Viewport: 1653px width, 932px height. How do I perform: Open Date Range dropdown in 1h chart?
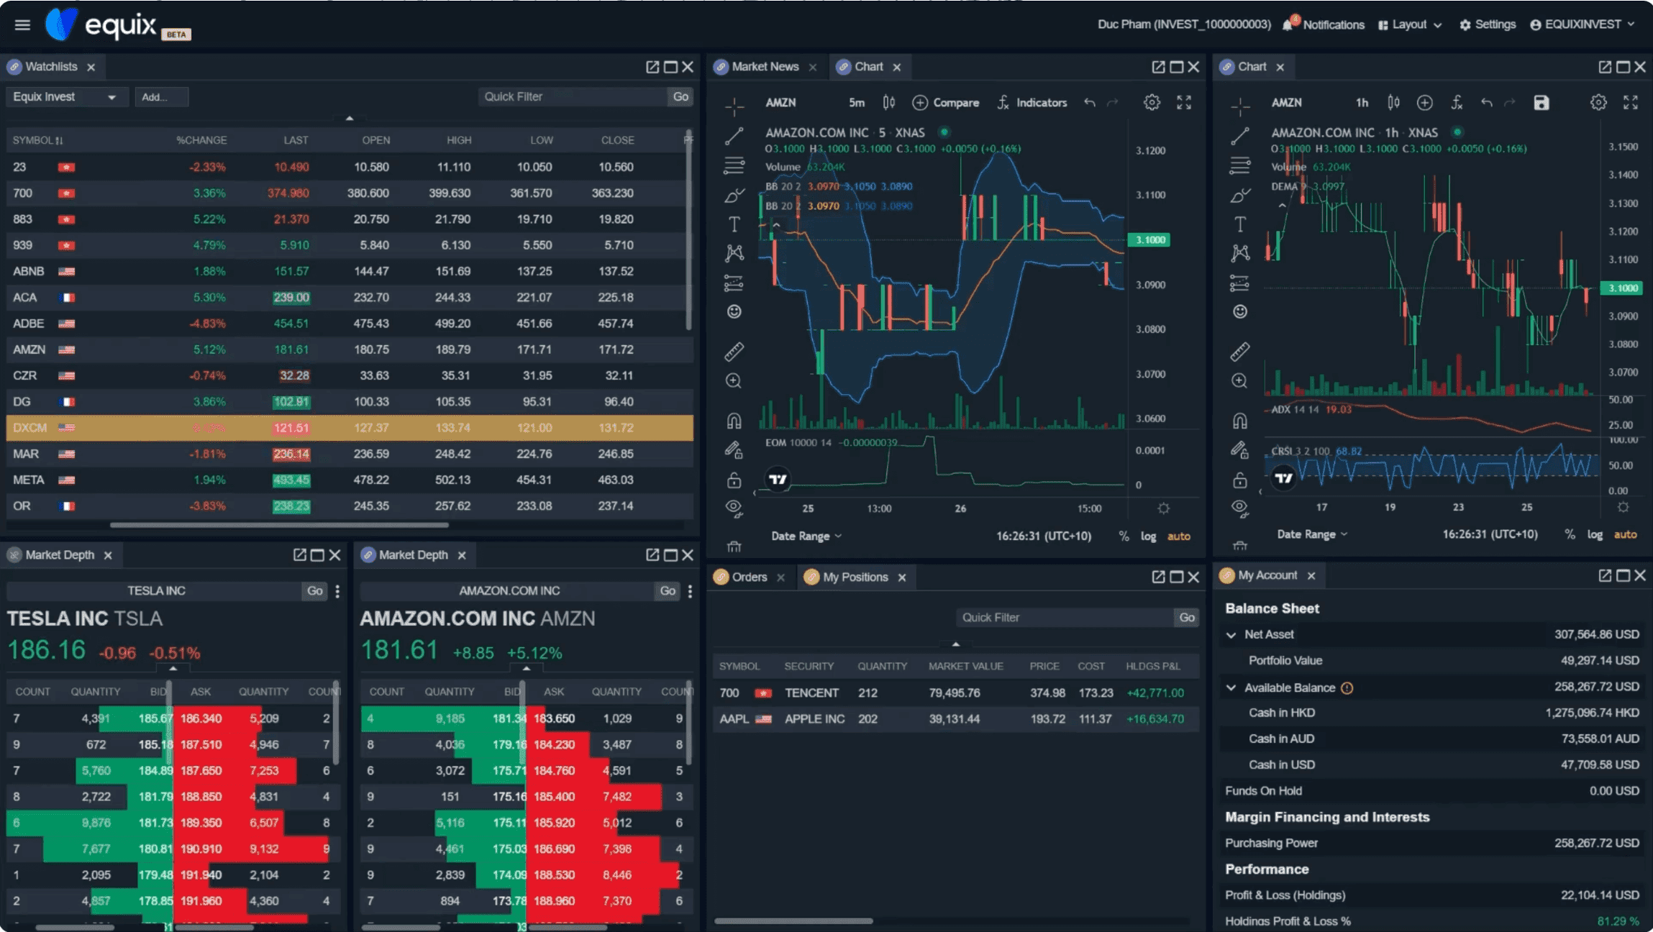[x=1312, y=534]
